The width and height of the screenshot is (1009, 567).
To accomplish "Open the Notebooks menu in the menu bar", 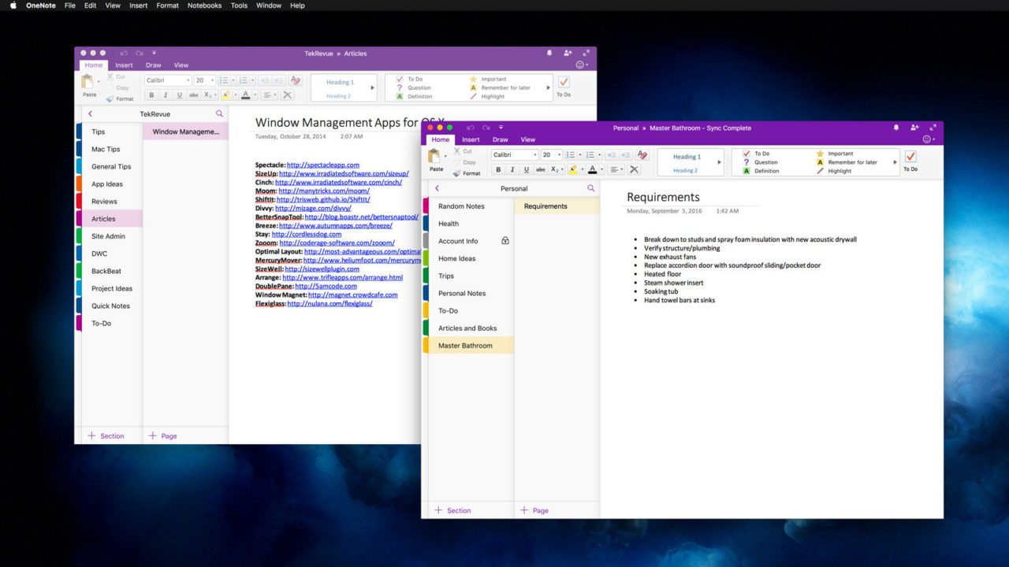I will (204, 6).
